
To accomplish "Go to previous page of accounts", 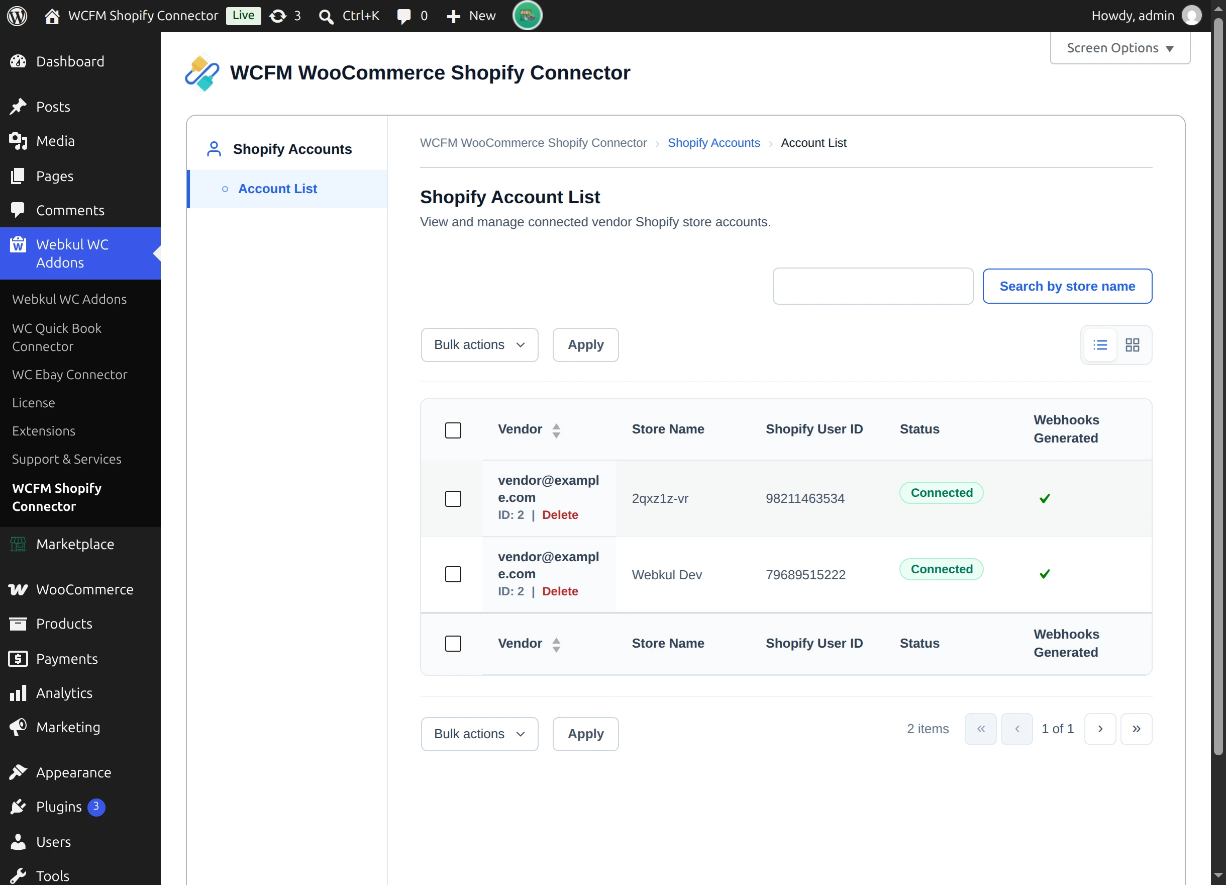I will click(x=1017, y=729).
